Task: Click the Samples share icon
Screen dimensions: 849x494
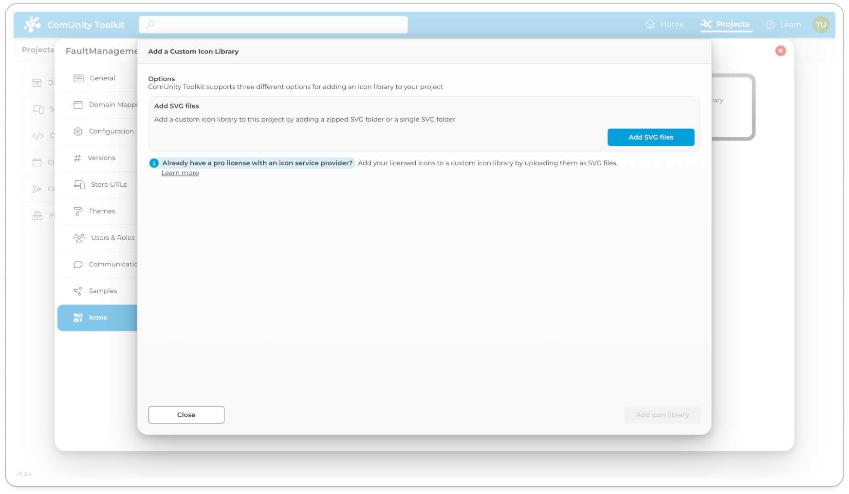Action: [78, 291]
